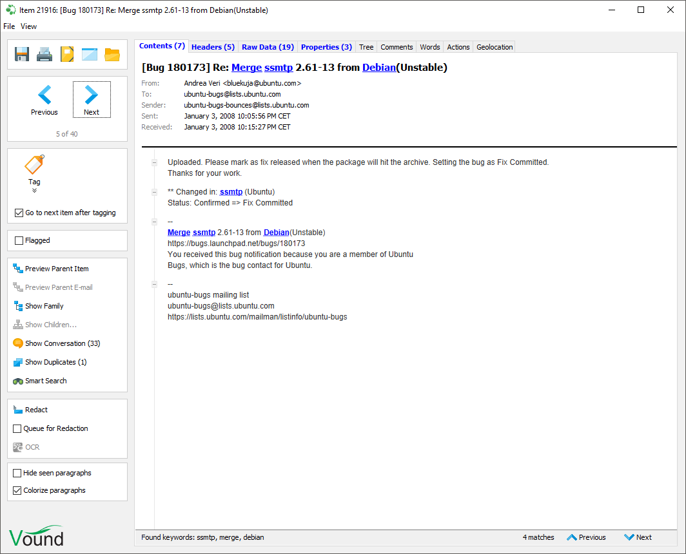Switch to the Raw Data (19) tab
Screen dimensions: 686x554
tap(268, 47)
